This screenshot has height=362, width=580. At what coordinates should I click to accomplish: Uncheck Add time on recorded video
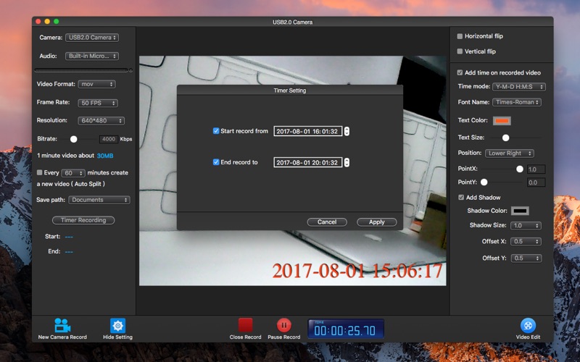[460, 73]
